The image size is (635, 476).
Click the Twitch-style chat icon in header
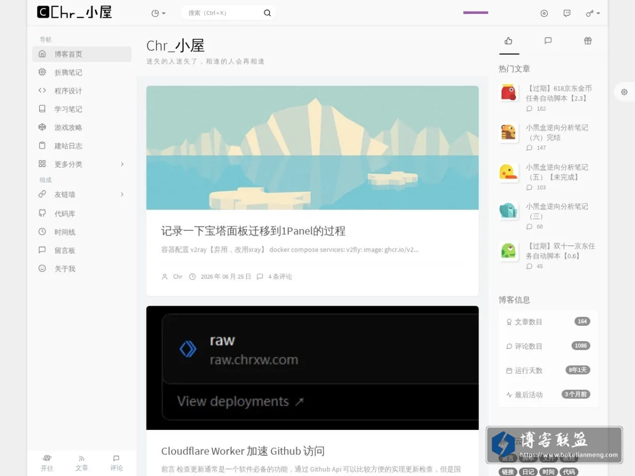[567, 13]
